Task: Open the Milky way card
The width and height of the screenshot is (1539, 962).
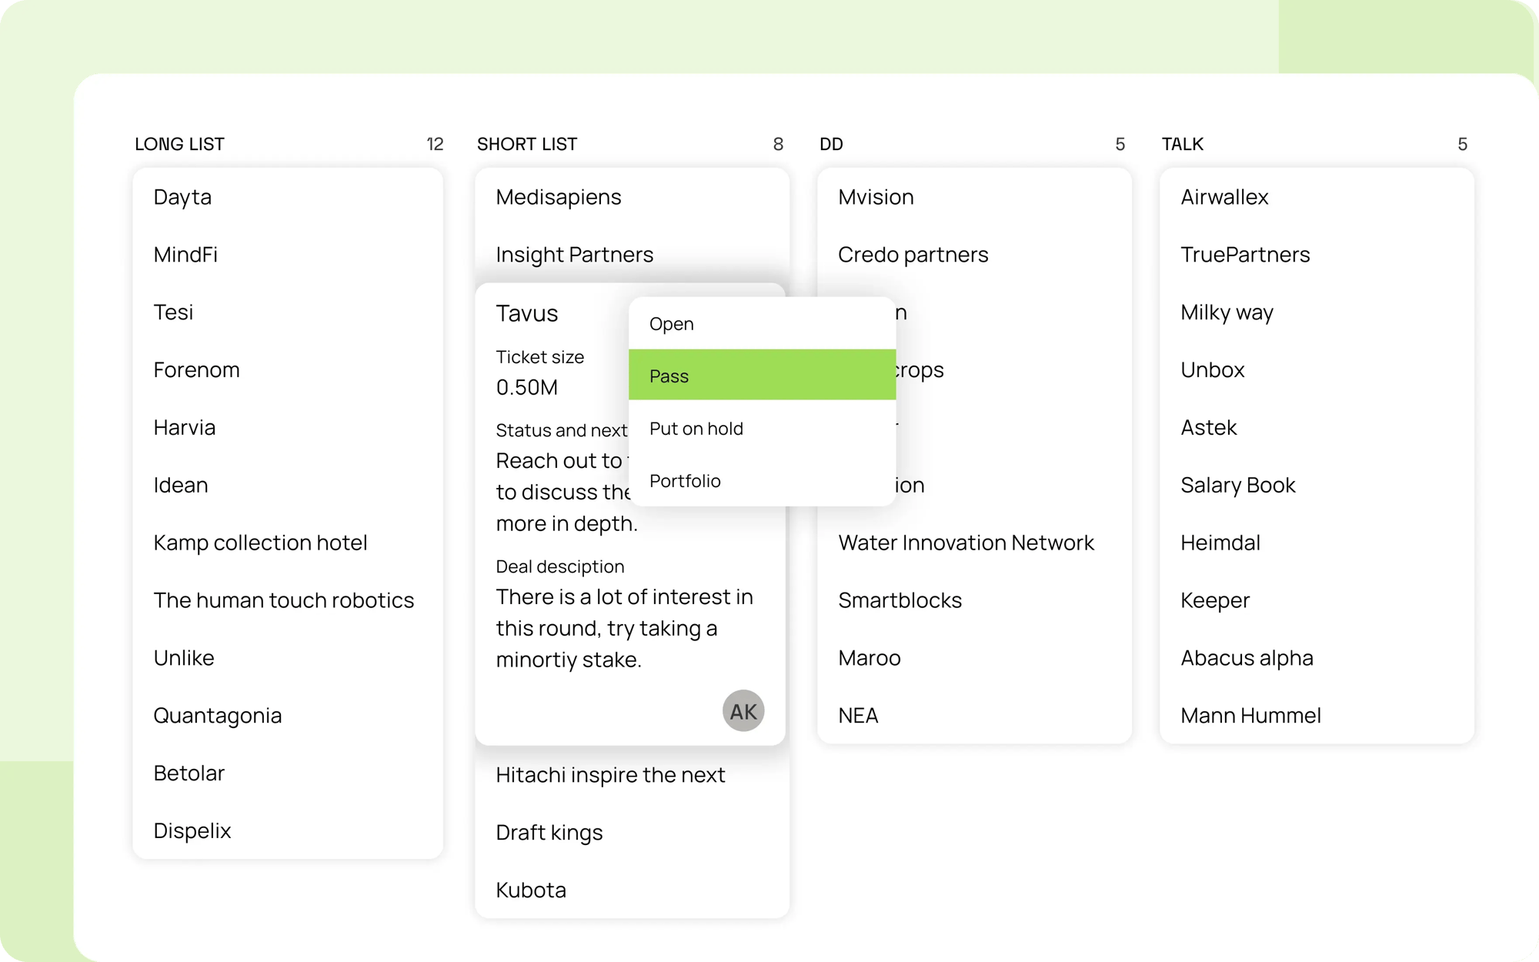Action: (x=1227, y=312)
